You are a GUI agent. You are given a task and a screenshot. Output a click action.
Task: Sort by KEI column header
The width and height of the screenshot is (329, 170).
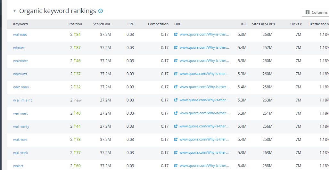[243, 24]
